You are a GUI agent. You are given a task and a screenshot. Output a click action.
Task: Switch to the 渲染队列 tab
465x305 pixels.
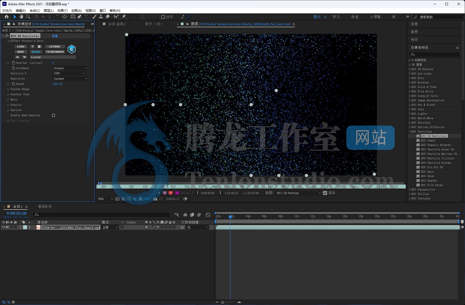coord(45,207)
